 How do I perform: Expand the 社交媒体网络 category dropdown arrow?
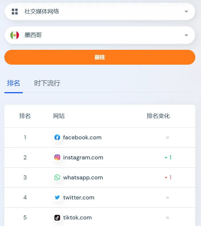coord(186,11)
